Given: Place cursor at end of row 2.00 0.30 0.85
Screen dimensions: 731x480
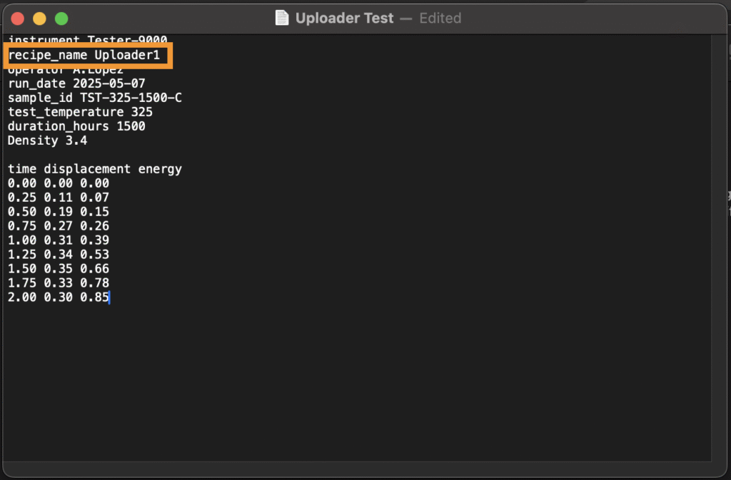Looking at the screenshot, I should tap(109, 297).
